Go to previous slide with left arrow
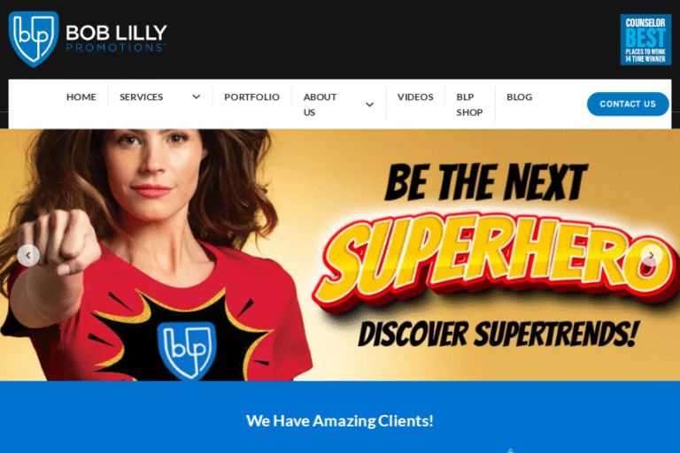The image size is (680, 453). [x=28, y=256]
